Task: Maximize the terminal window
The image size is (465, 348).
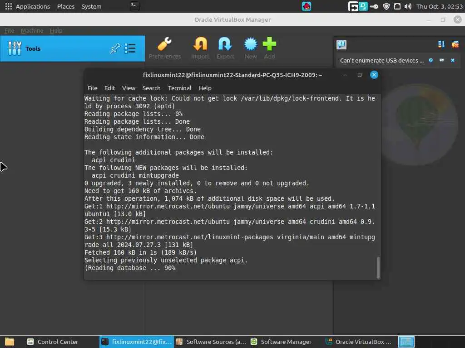Action: point(360,75)
